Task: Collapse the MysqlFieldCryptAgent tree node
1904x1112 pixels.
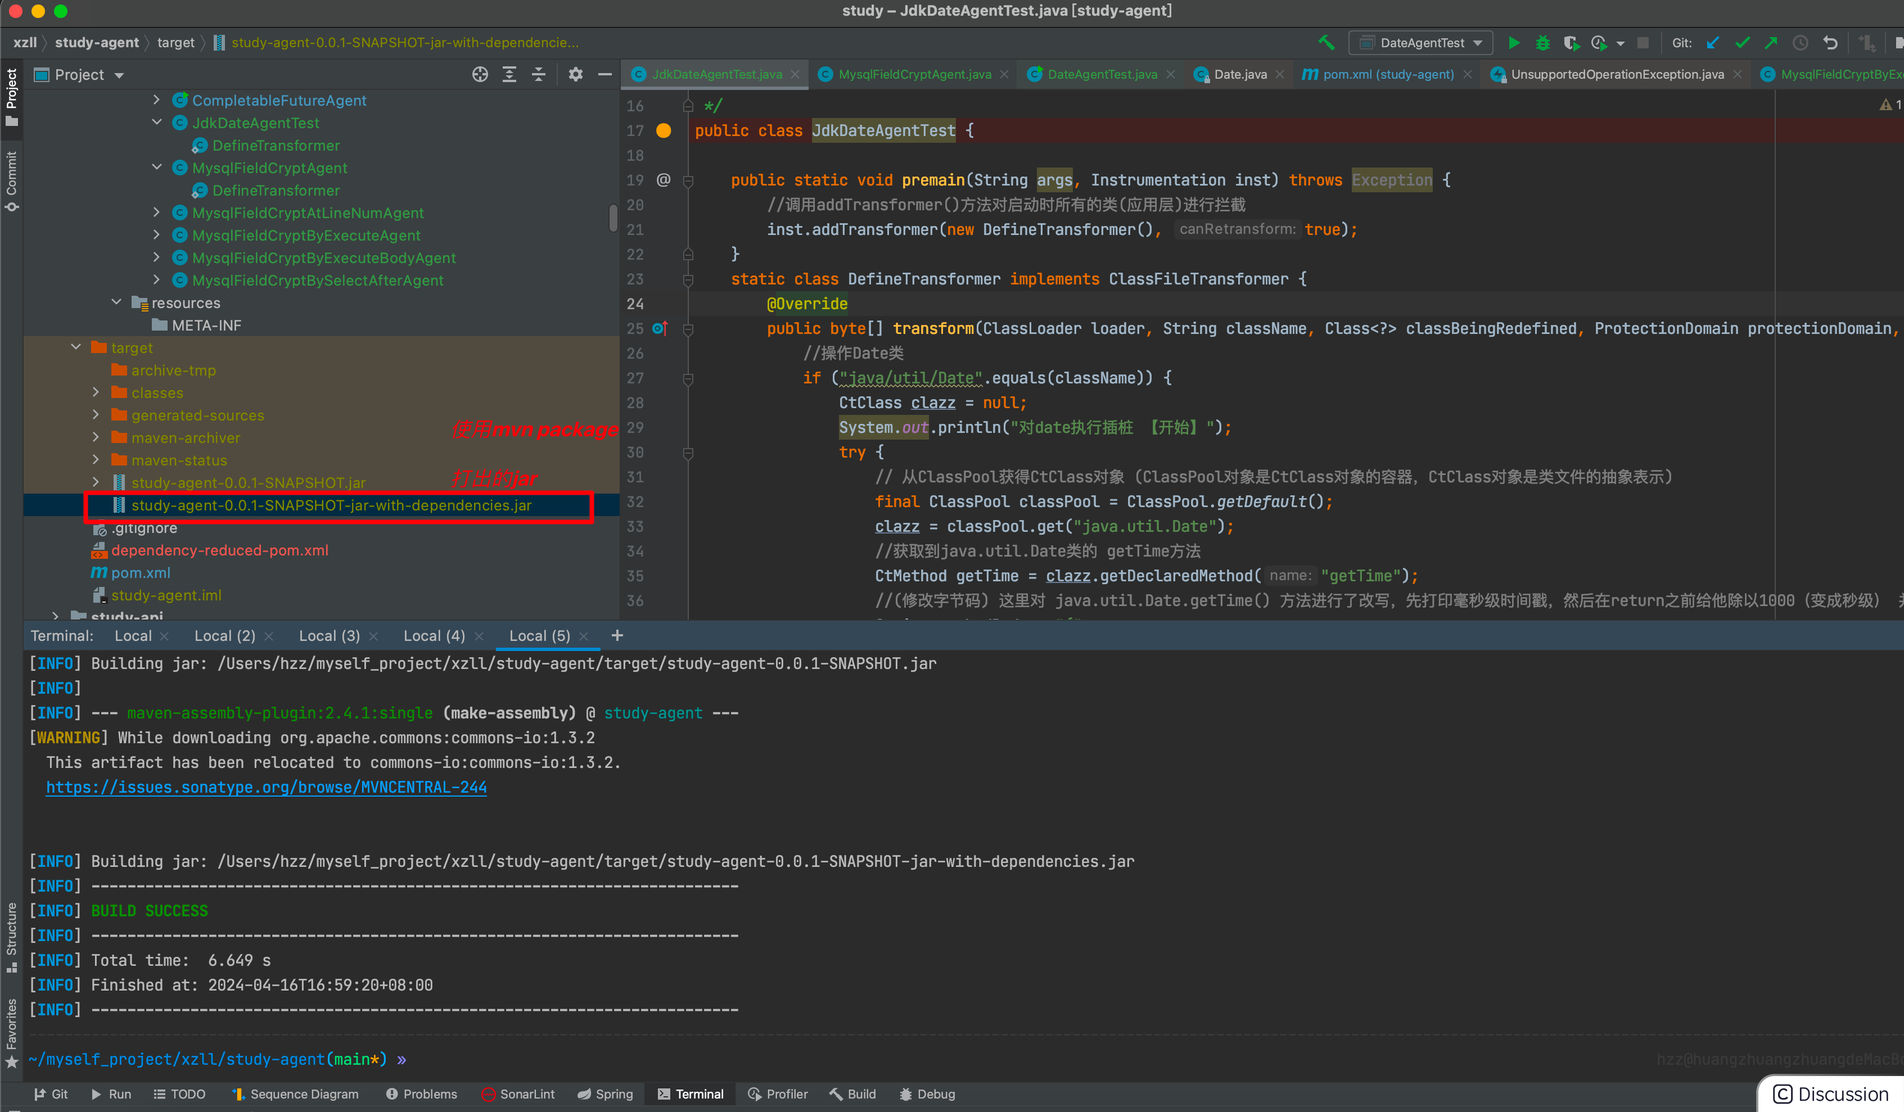Action: click(156, 167)
